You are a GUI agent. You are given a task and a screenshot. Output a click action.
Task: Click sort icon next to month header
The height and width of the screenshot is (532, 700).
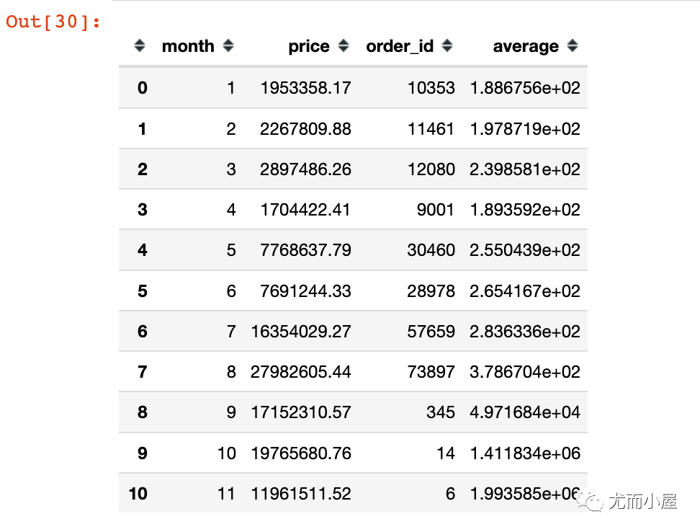228,46
